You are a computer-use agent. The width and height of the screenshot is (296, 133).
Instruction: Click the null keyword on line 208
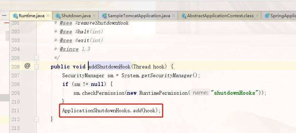point(97,84)
